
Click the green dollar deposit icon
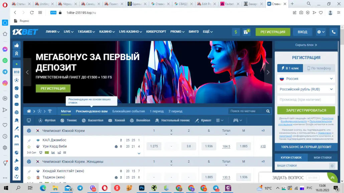click(236, 32)
